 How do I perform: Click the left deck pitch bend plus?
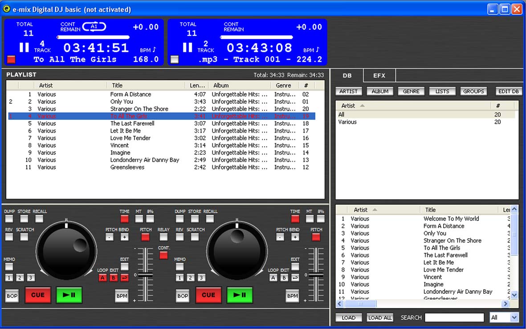124,237
